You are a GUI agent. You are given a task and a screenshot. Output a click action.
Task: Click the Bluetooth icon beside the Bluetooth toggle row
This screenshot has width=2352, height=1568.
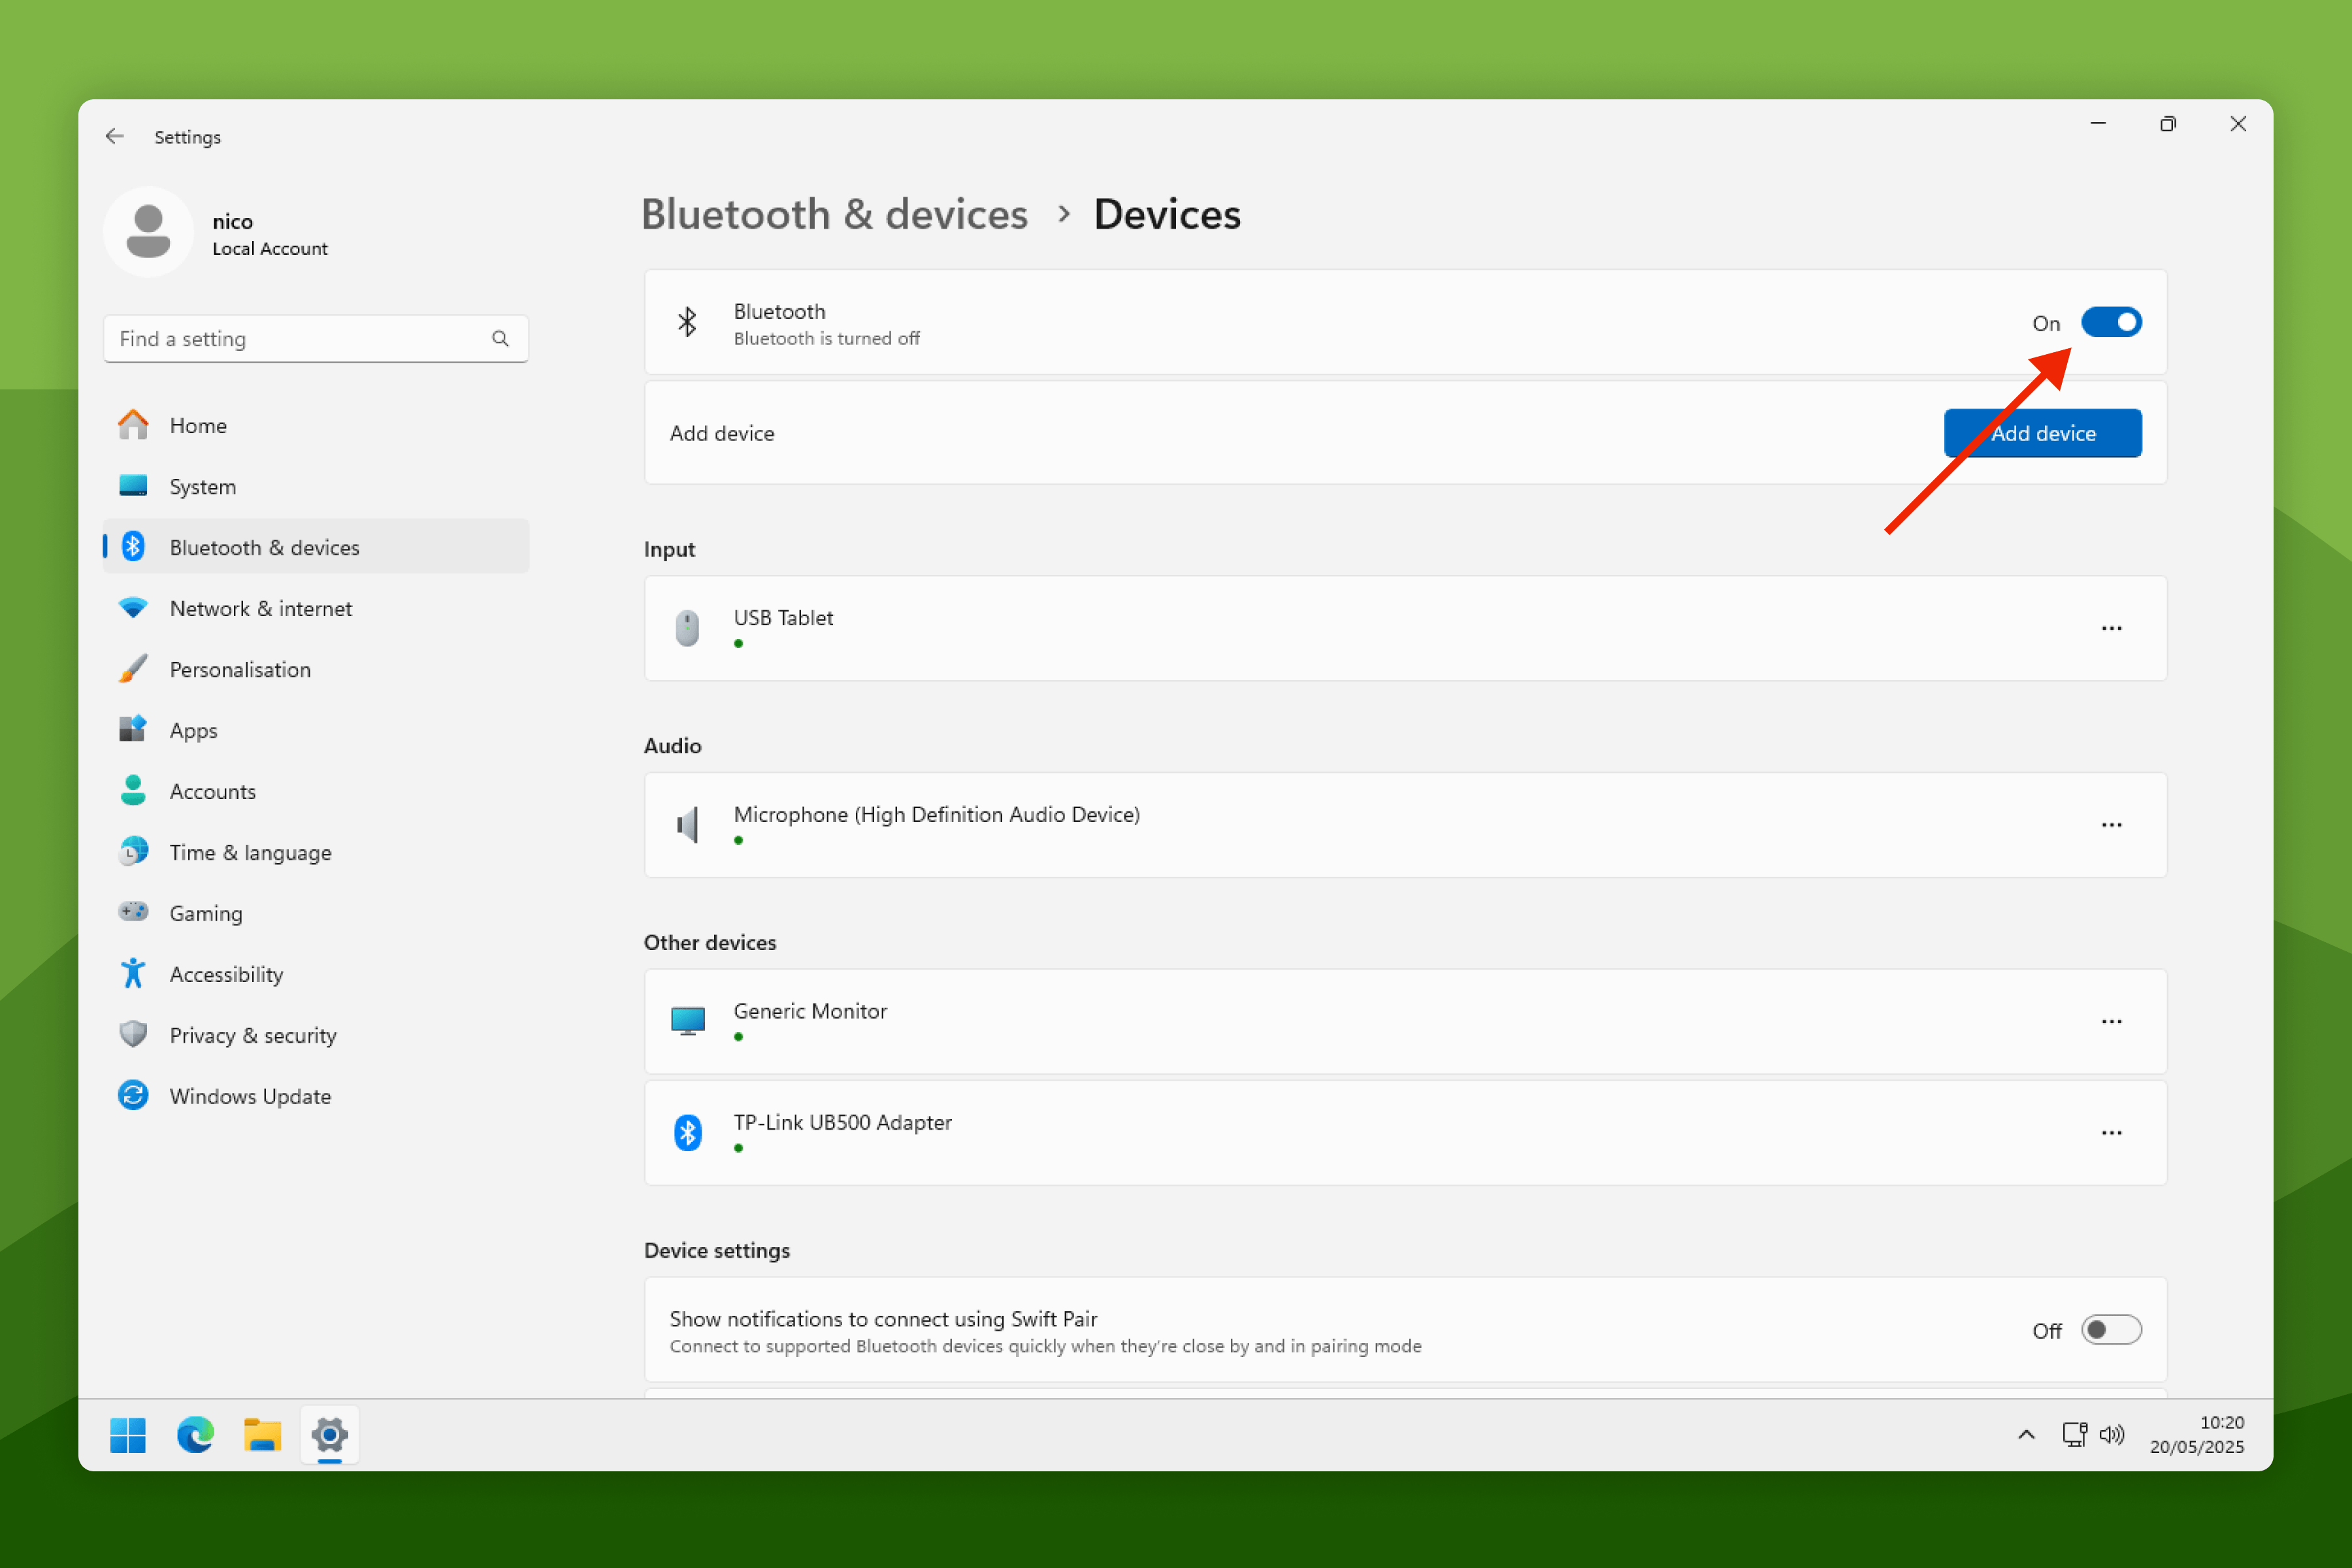coord(687,322)
